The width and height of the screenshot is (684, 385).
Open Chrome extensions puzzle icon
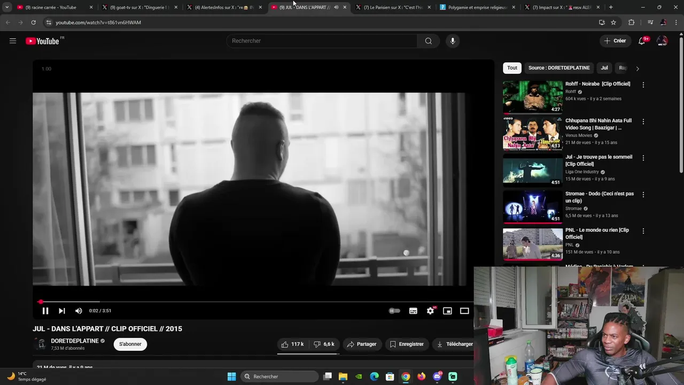[x=632, y=22]
